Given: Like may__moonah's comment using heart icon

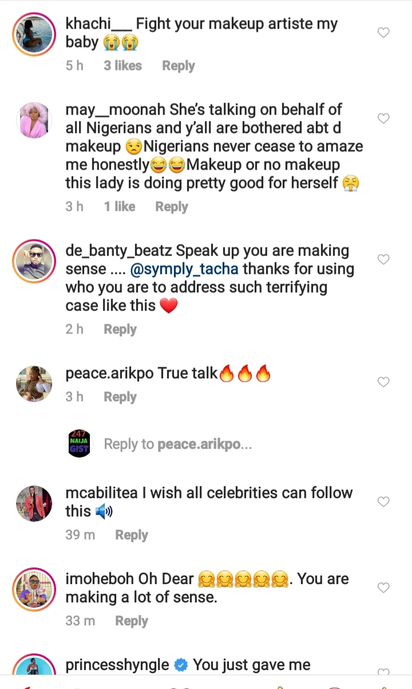Looking at the screenshot, I should tap(383, 119).
